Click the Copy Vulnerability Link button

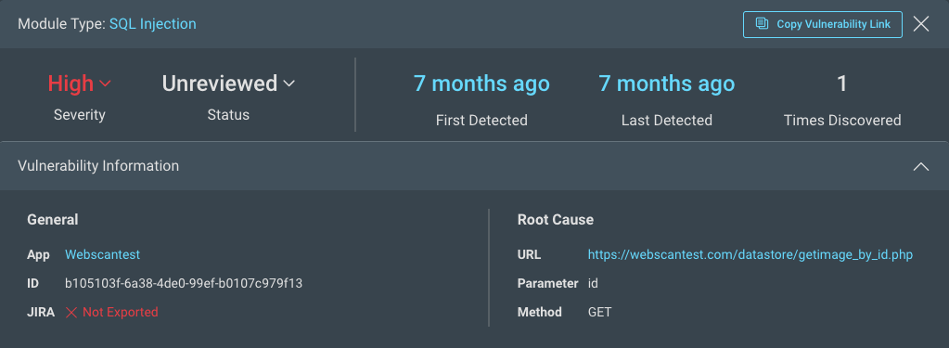[823, 24]
